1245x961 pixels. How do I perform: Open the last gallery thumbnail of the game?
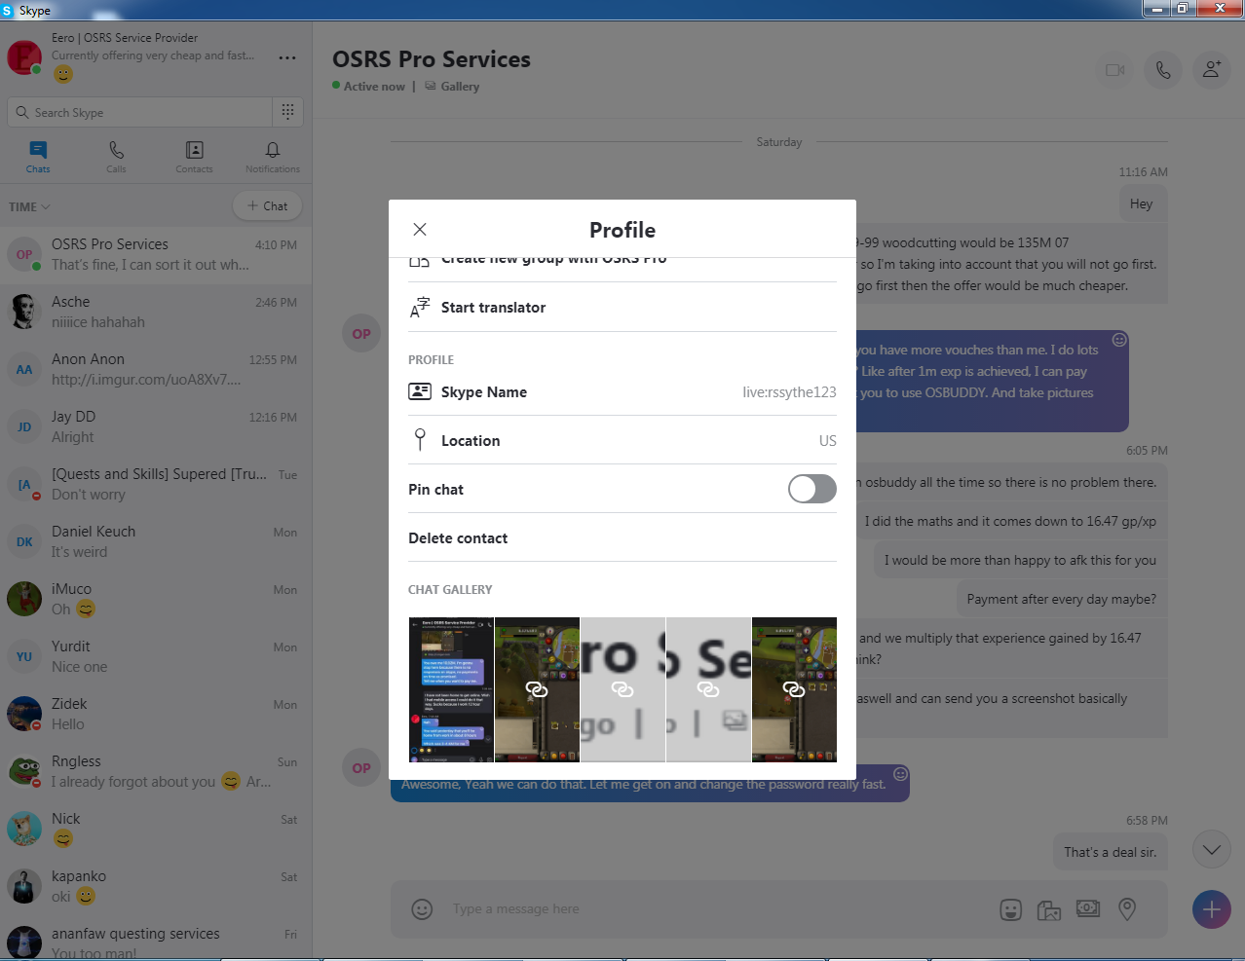(794, 689)
